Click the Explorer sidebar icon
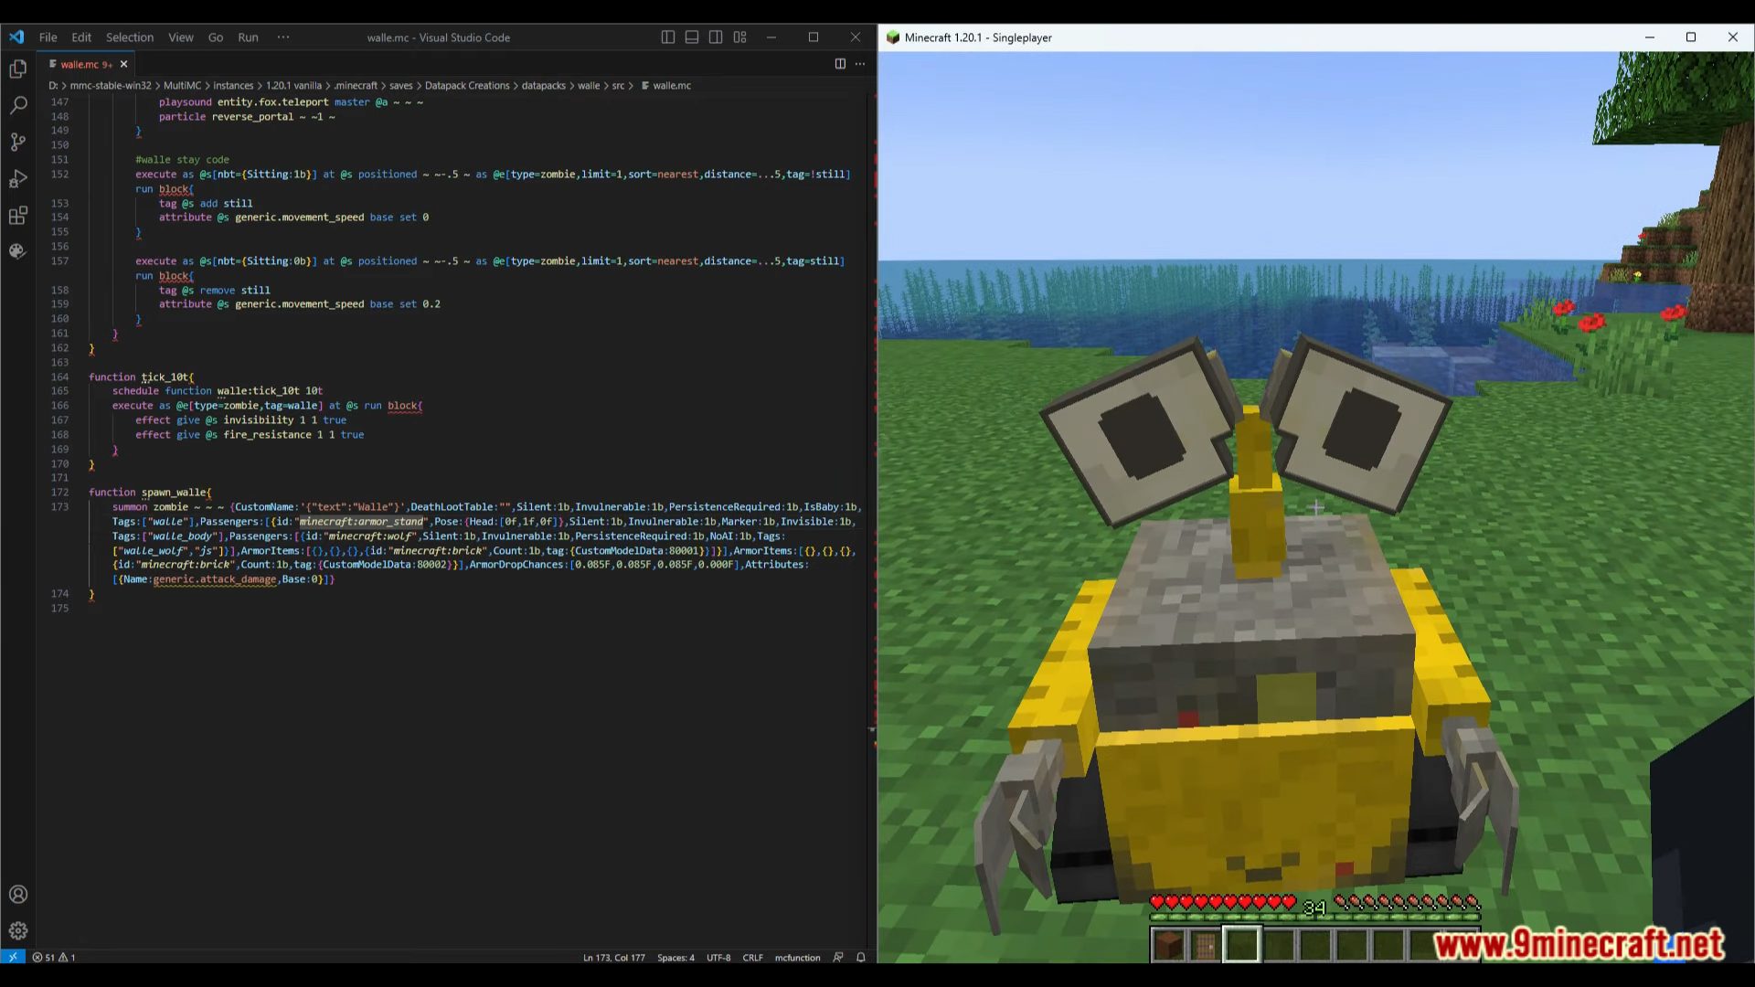The width and height of the screenshot is (1755, 987). click(x=18, y=69)
